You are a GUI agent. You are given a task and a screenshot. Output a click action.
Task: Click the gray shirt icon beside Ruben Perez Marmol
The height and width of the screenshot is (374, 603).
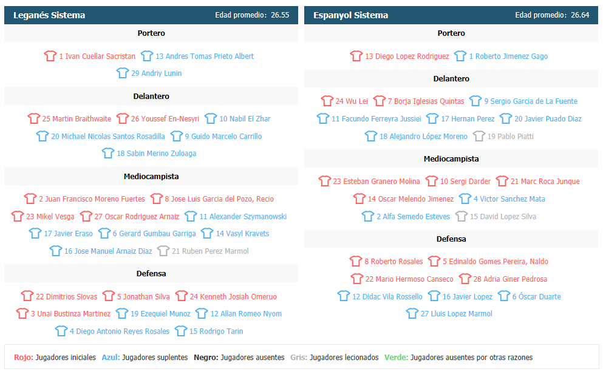point(163,251)
